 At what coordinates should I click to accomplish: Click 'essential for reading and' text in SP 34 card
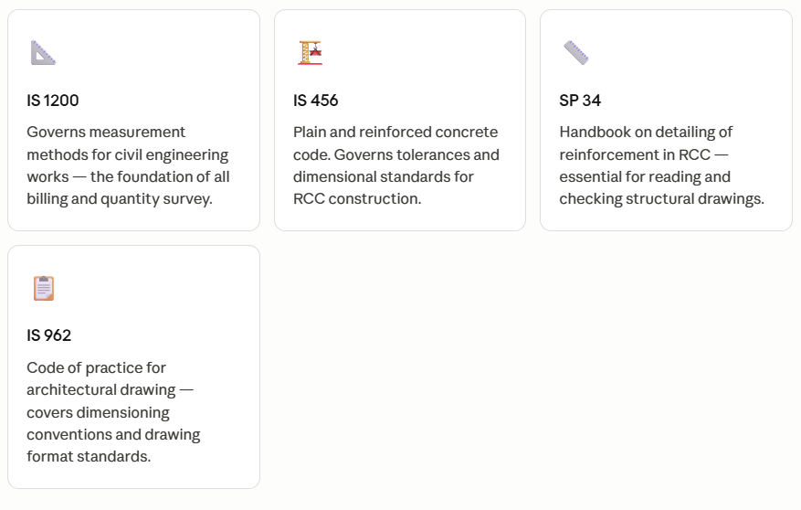click(645, 176)
